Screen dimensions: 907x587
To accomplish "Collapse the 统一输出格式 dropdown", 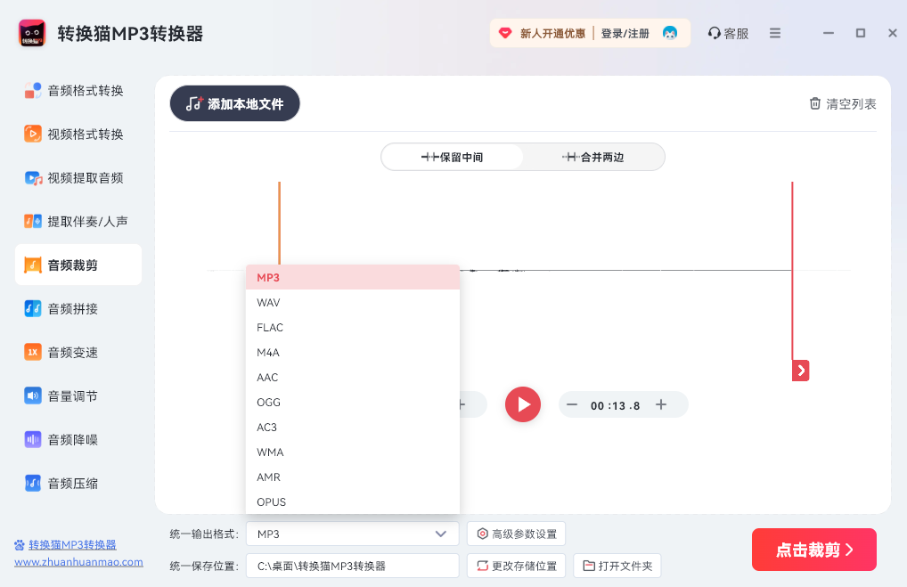I will [440, 533].
